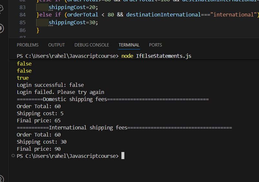Image resolution: width=259 pixels, height=182 pixels.
Task: Click the "Login failed. Please try again" output
Action: 60,92
